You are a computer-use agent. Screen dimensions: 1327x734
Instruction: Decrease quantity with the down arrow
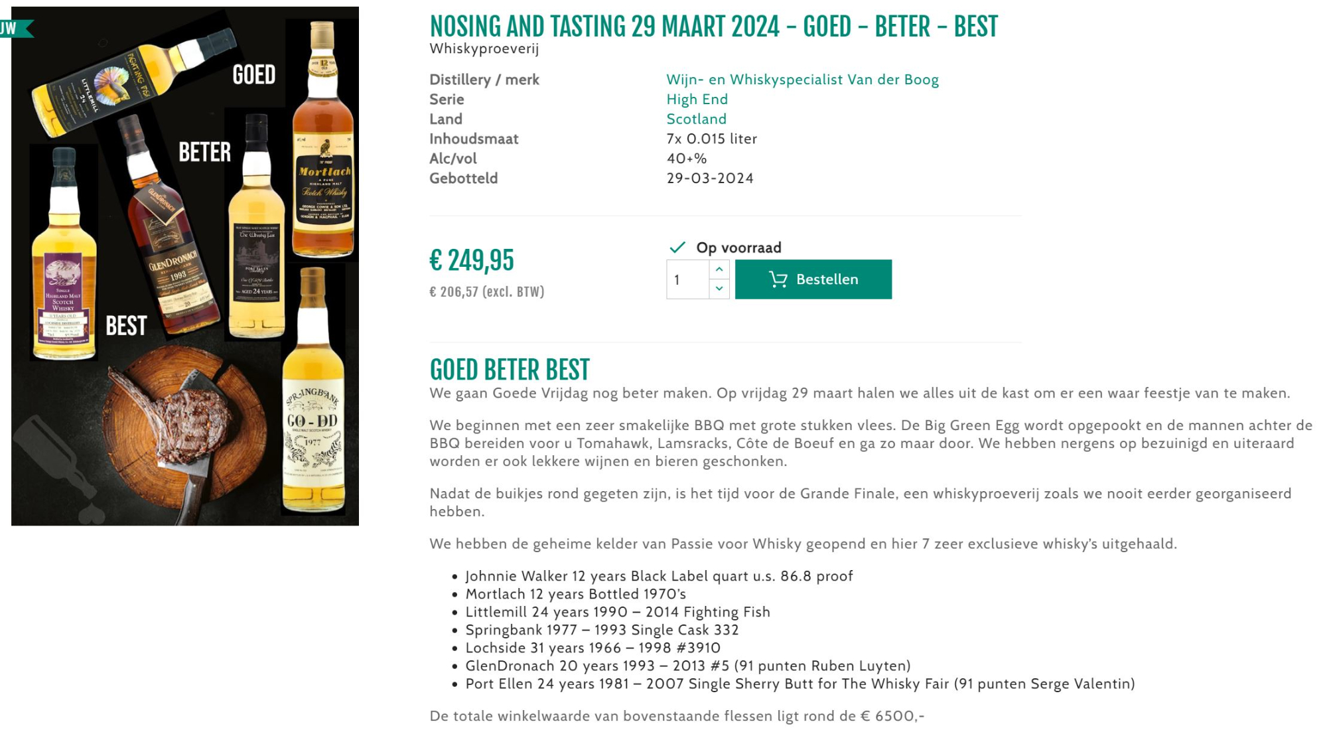(719, 289)
